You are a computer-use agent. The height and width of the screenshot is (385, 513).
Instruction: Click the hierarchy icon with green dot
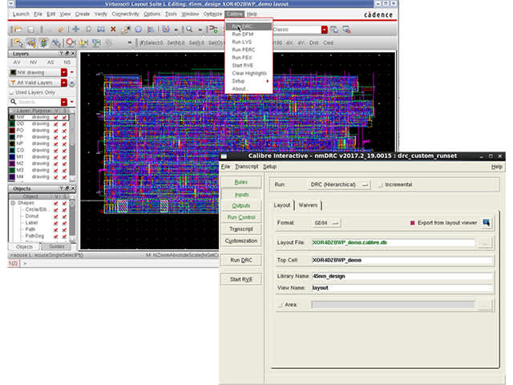213,30
